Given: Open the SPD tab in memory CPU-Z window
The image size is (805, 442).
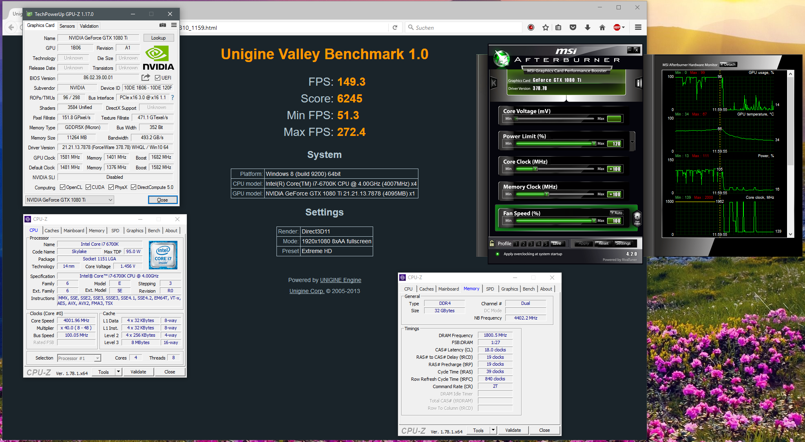Looking at the screenshot, I should tap(490, 289).
